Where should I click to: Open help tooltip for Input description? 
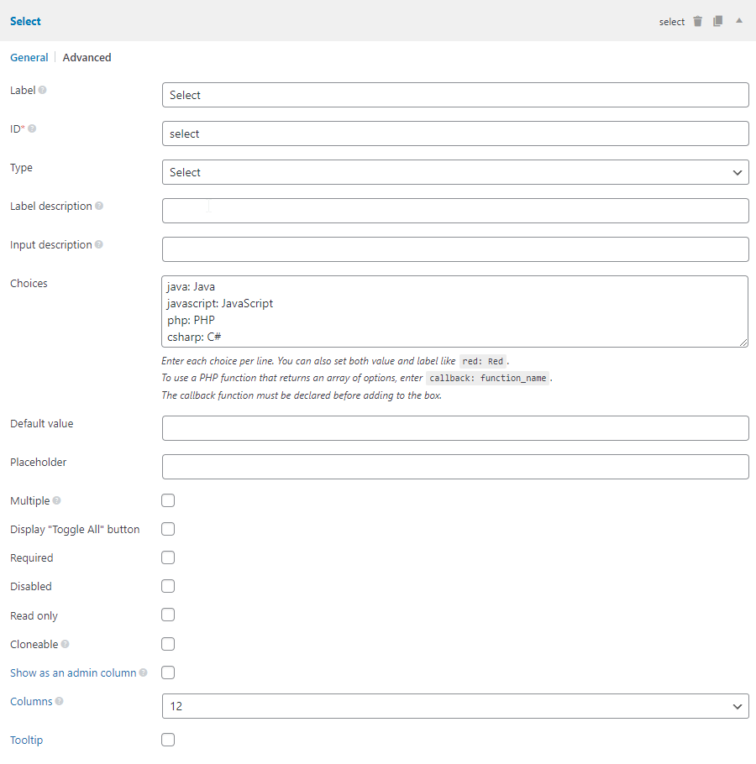(x=99, y=243)
